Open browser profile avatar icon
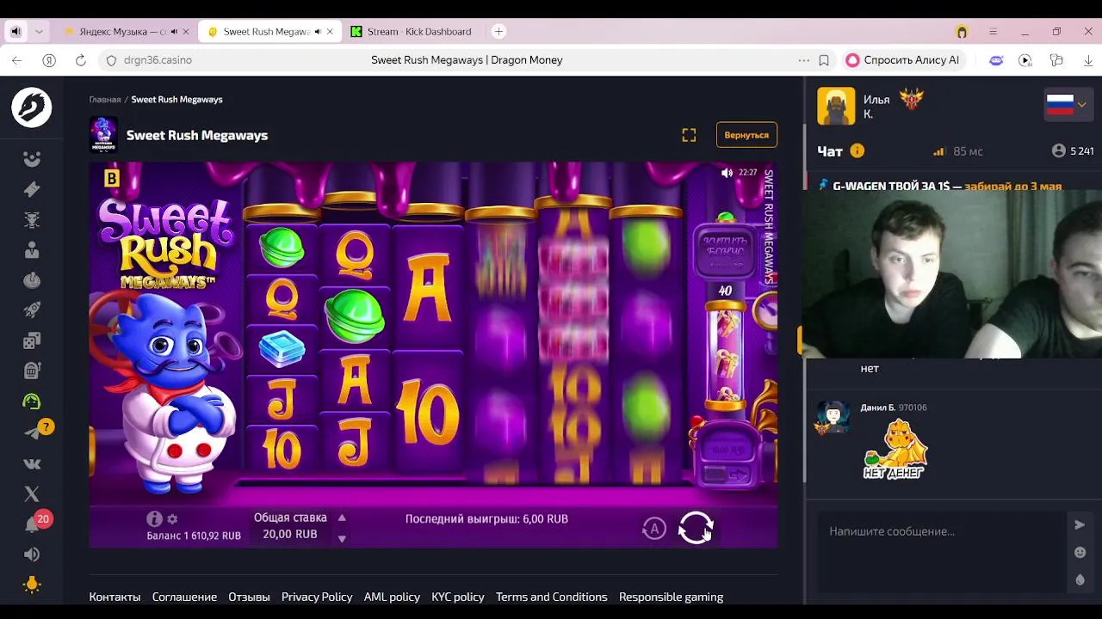1102x619 pixels. pos(962,32)
